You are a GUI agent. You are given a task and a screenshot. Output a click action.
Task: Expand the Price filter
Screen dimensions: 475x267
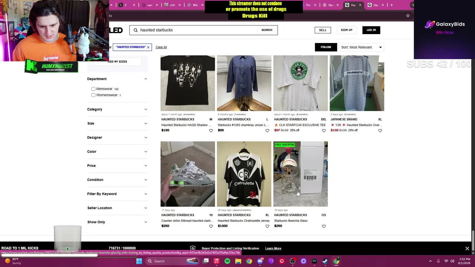117,166
